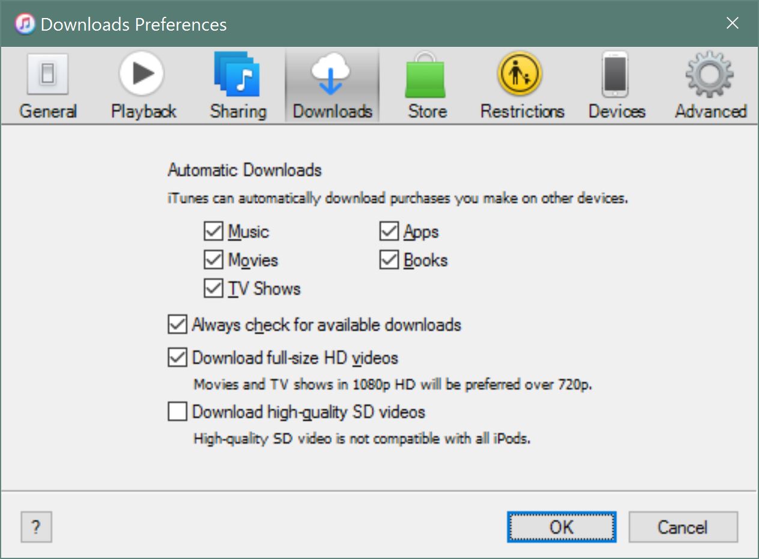
Task: Click the 1080p HD preference note
Action: click(x=393, y=385)
